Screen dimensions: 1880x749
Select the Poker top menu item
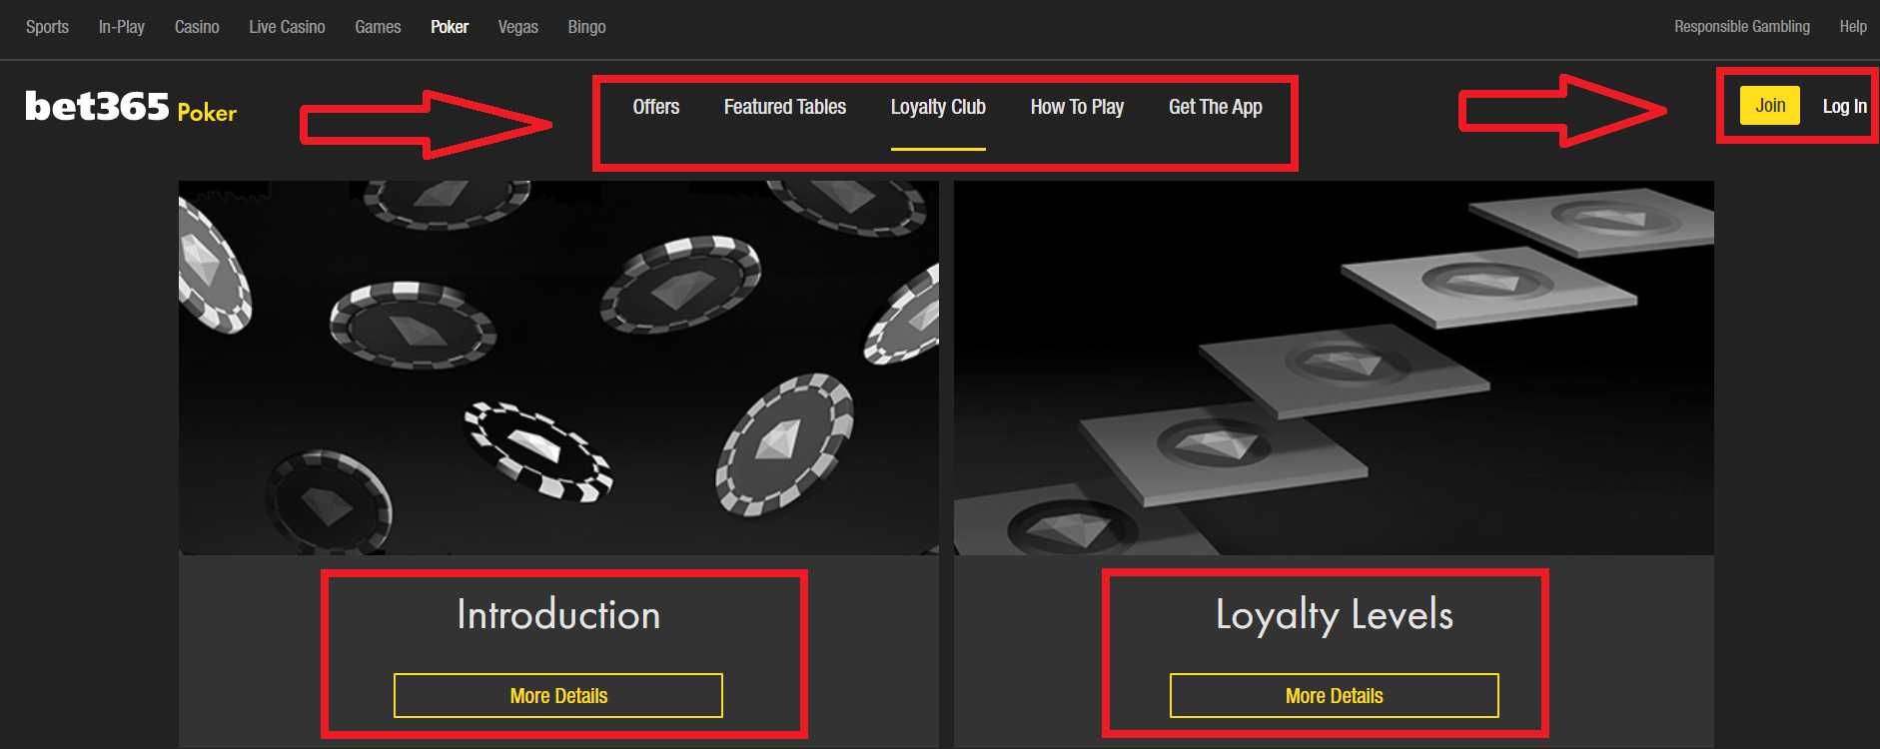(x=450, y=27)
